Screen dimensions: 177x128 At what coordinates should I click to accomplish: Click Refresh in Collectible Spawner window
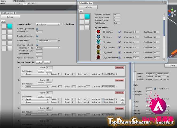point(88,7)
